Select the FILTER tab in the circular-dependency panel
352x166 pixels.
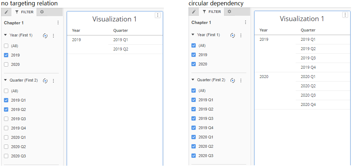tap(212, 11)
